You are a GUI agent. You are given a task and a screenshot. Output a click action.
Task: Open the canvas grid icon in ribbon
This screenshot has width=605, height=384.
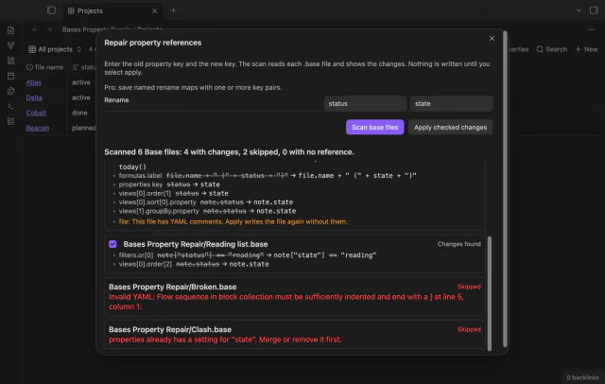pos(10,61)
